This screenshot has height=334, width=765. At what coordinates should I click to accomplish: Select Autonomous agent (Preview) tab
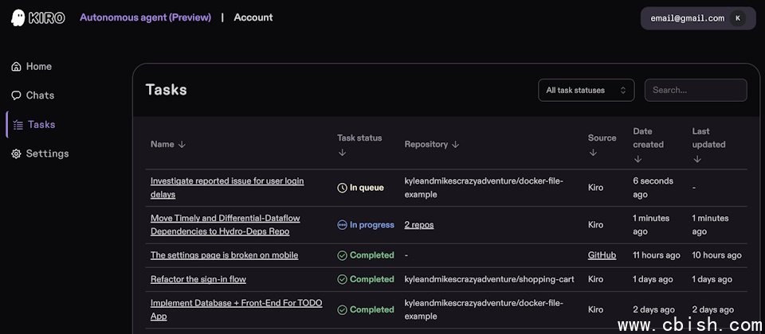pos(145,17)
